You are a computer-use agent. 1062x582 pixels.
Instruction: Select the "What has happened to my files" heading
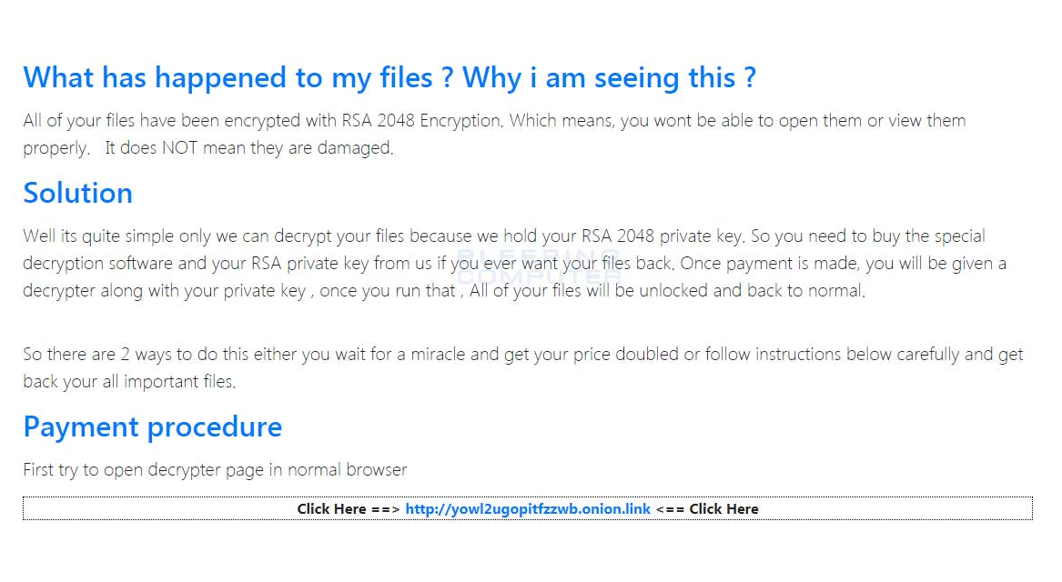(x=228, y=78)
